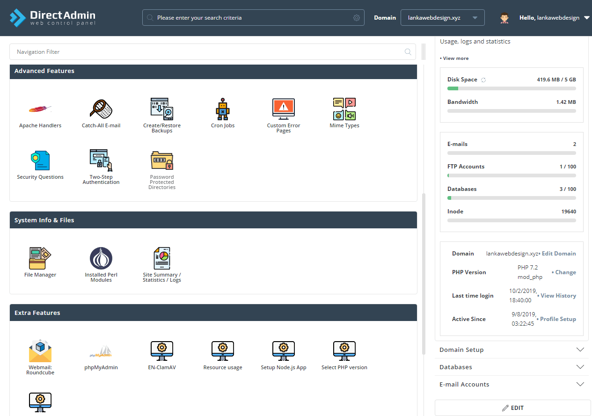Open the Resource usage icon
Image resolution: width=592 pixels, height=416 pixels.
click(223, 351)
